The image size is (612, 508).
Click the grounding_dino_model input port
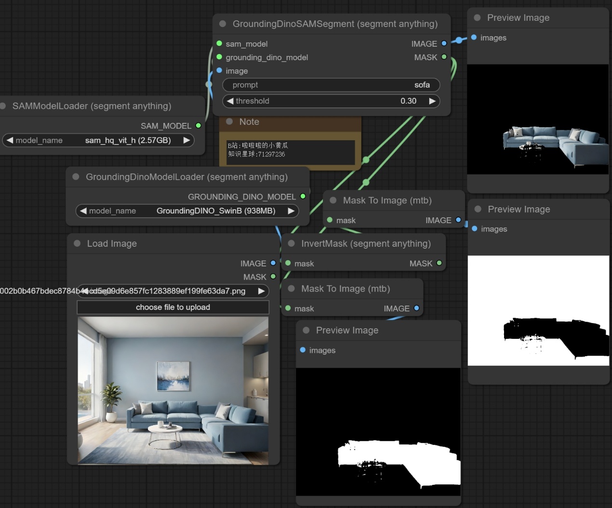click(219, 57)
